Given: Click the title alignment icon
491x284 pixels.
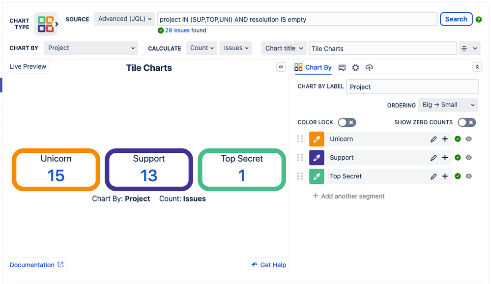Looking at the screenshot, I should coord(464,48).
